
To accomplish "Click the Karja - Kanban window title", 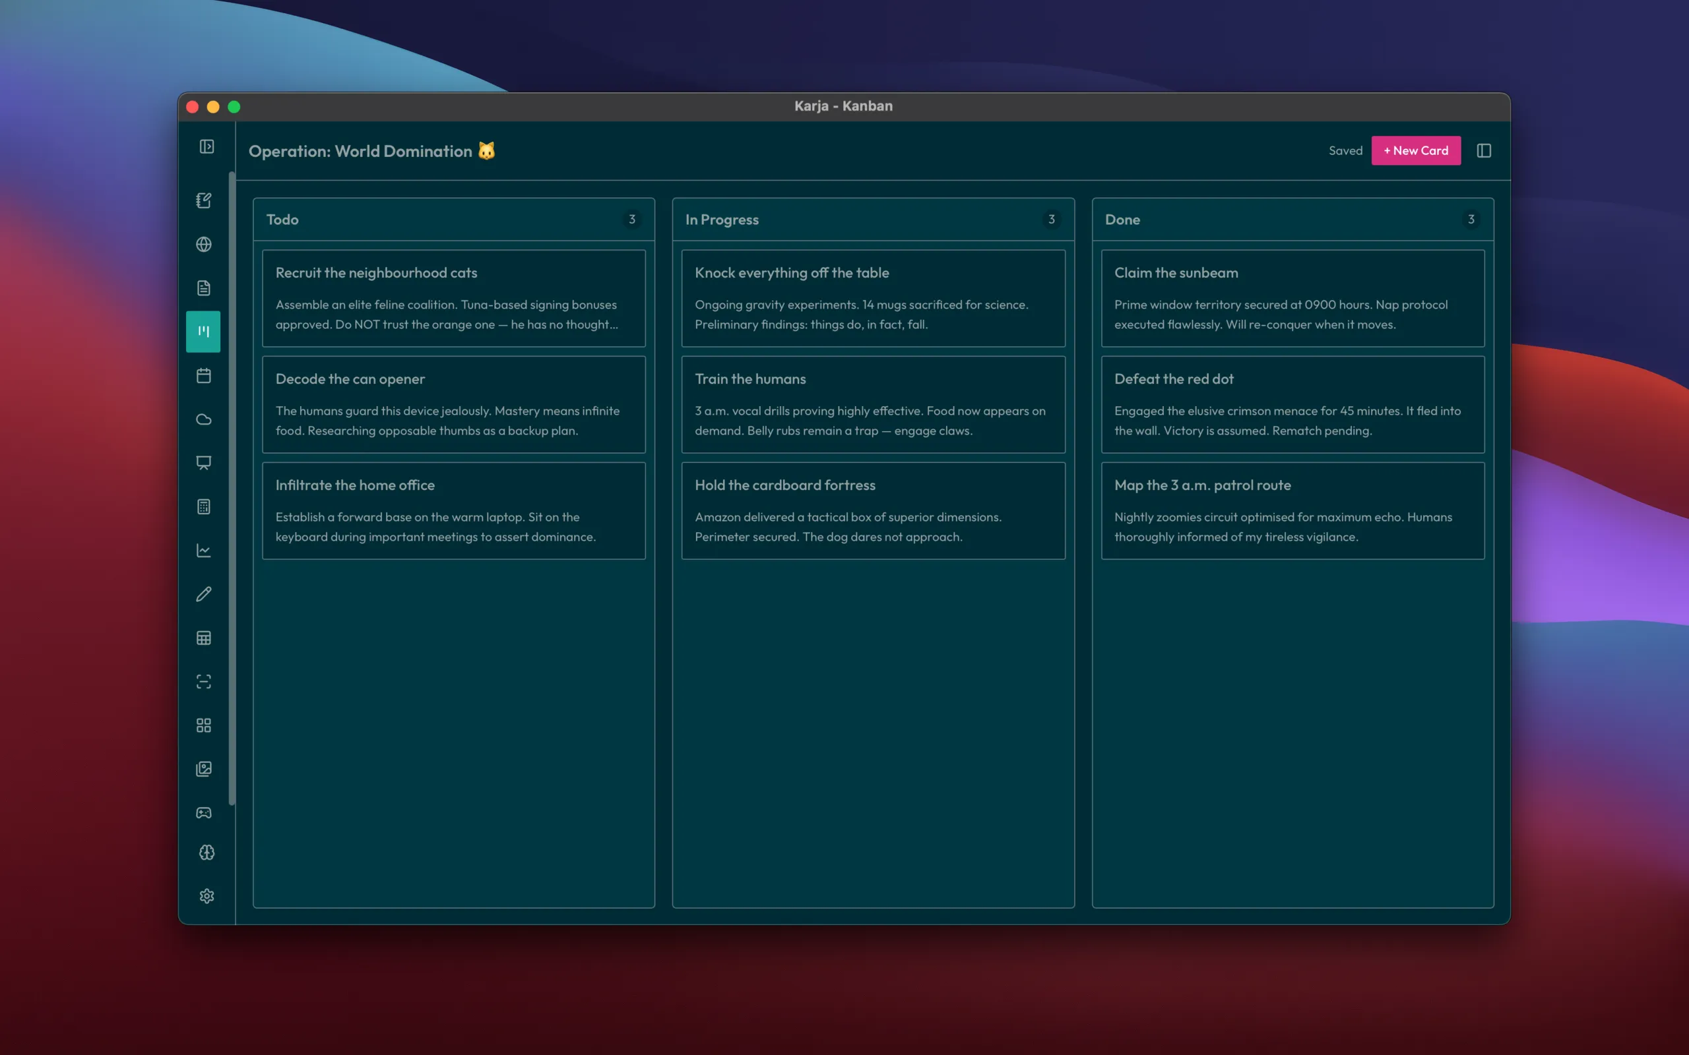I will [x=843, y=106].
